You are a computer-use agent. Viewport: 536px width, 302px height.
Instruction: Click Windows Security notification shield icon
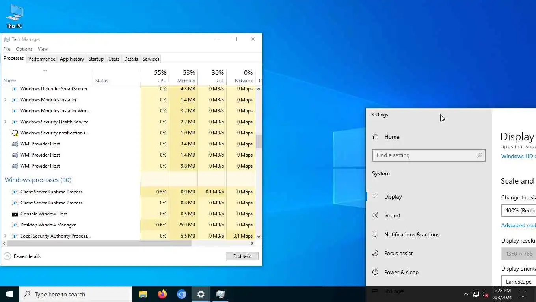pos(15,133)
